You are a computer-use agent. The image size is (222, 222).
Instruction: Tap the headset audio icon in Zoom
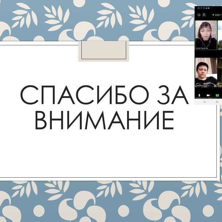(199, 15)
